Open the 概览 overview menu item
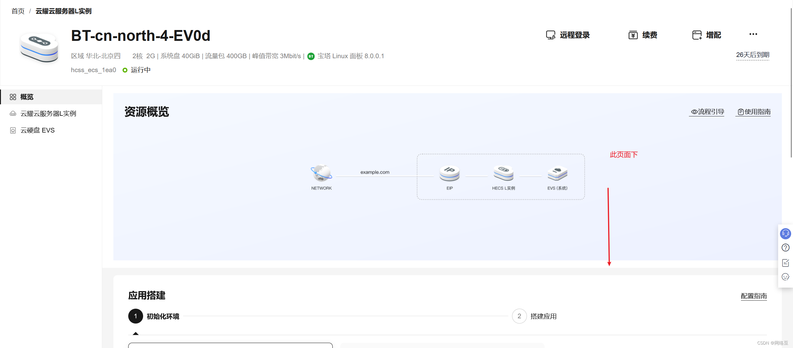The width and height of the screenshot is (793, 348). pyautogui.click(x=27, y=97)
